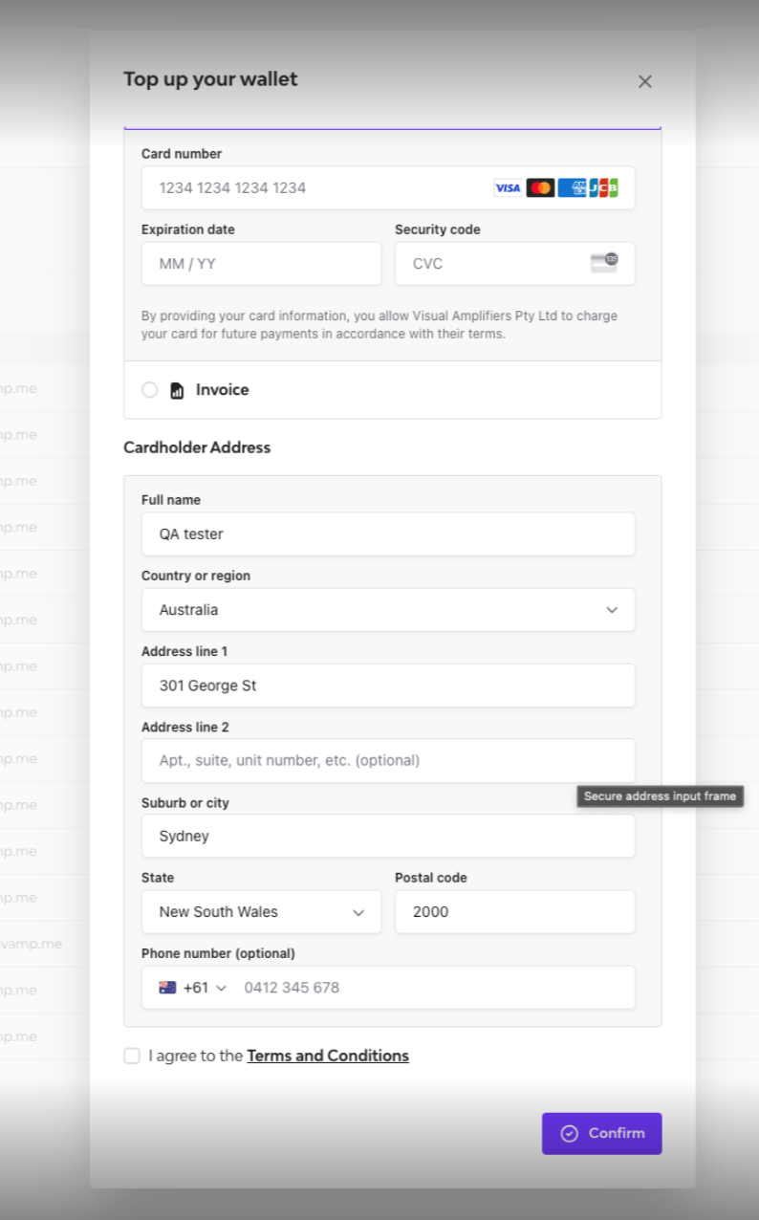Focus the Expiration date field
The height and width of the screenshot is (1220, 759).
(x=261, y=264)
